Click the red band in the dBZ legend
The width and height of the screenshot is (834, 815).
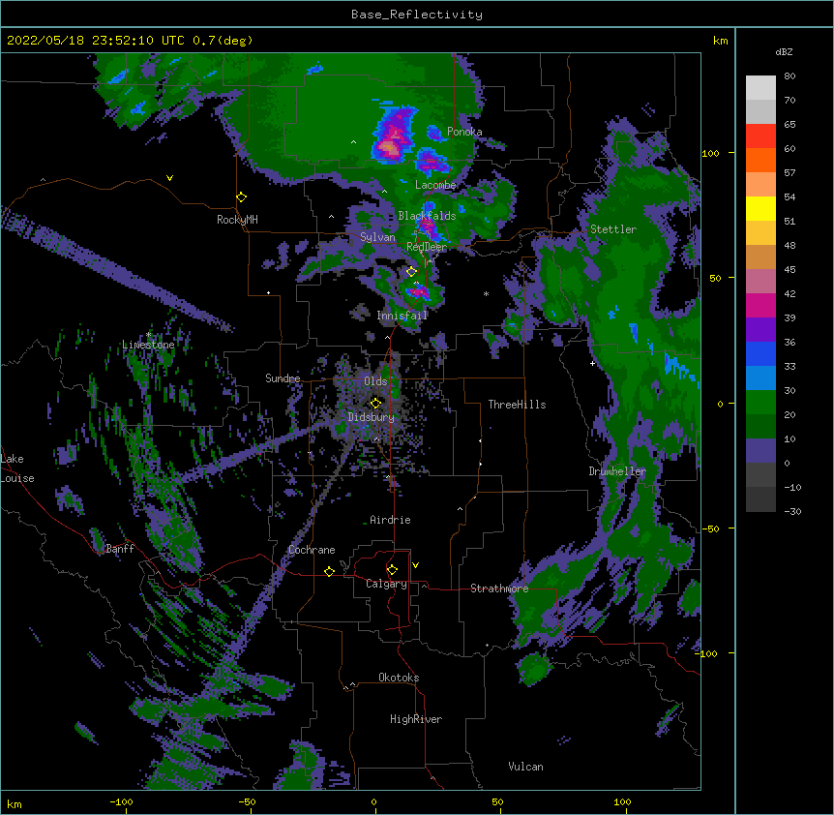[760, 136]
